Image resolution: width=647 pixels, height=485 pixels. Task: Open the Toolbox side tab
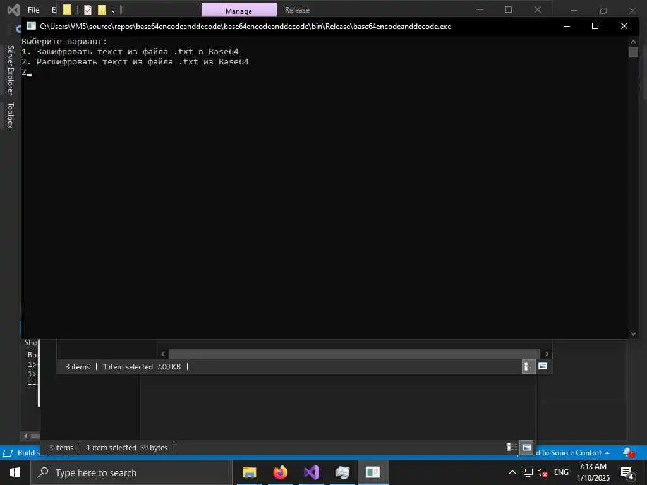click(10, 115)
